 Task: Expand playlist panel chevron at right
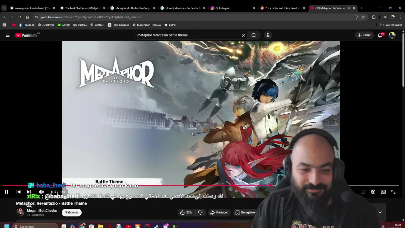pyautogui.click(x=380, y=212)
